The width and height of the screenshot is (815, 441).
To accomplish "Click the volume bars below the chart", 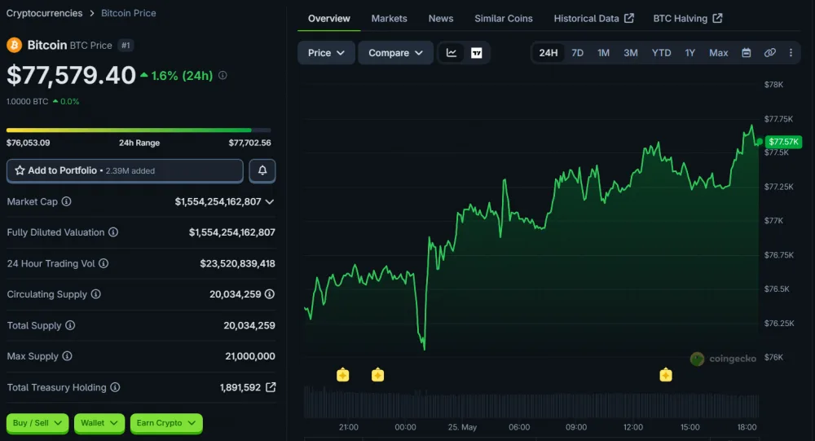I will coord(531,403).
